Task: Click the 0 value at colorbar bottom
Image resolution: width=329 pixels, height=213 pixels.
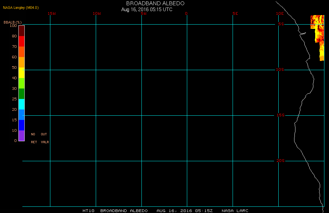Action: (15, 141)
